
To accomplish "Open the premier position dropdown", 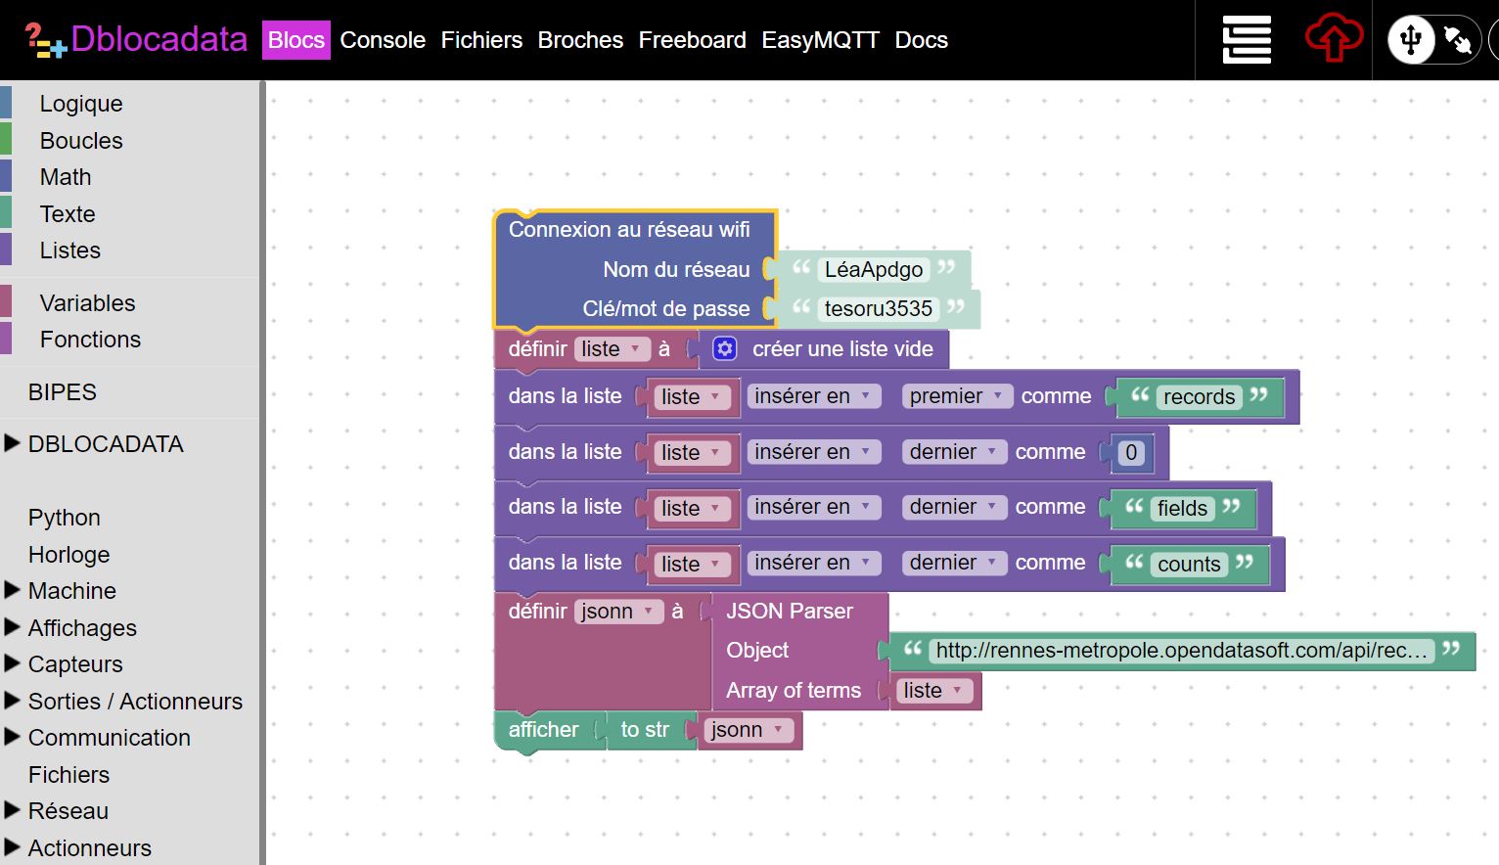I will click(956, 396).
